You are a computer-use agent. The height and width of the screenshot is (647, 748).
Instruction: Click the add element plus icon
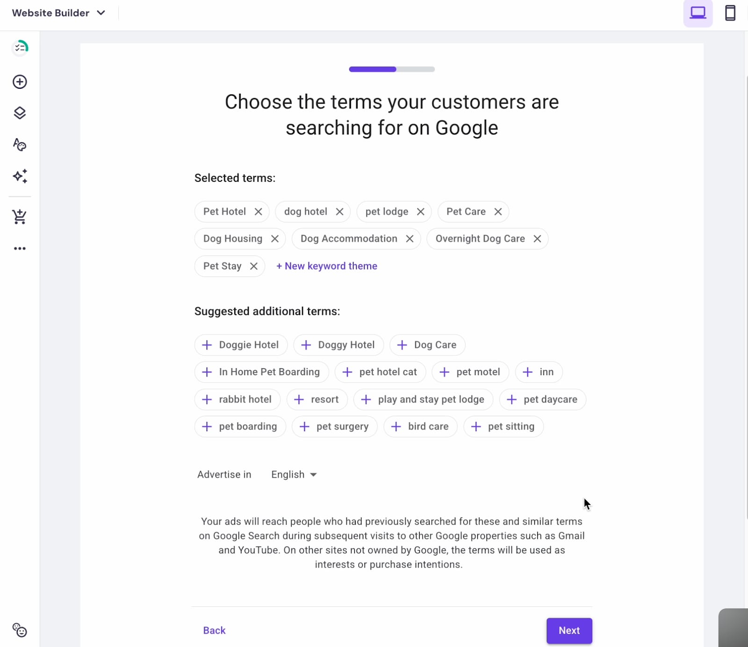pyautogui.click(x=20, y=82)
